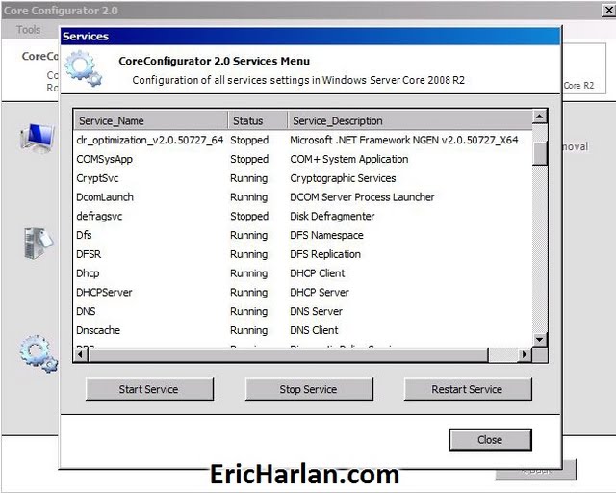Click the 'Disk Defragmenter' description
The height and width of the screenshot is (493, 616).
[x=332, y=217]
